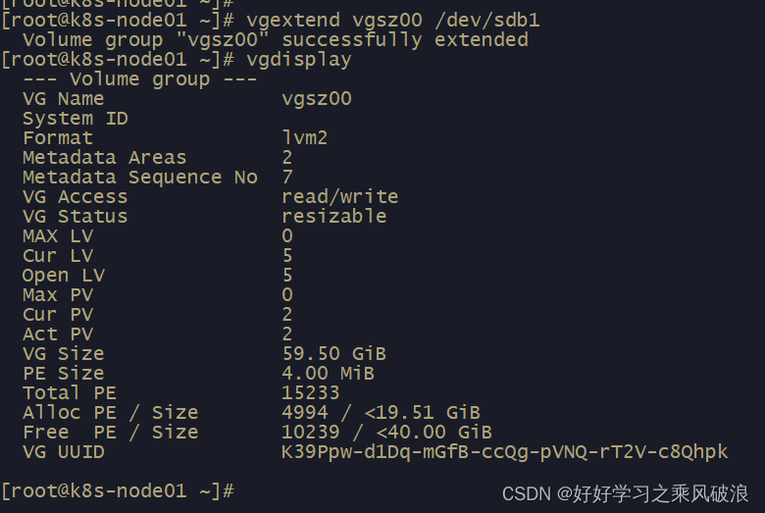Click the Metadata Sequence No label
This screenshot has height=513, width=765.
point(139,177)
